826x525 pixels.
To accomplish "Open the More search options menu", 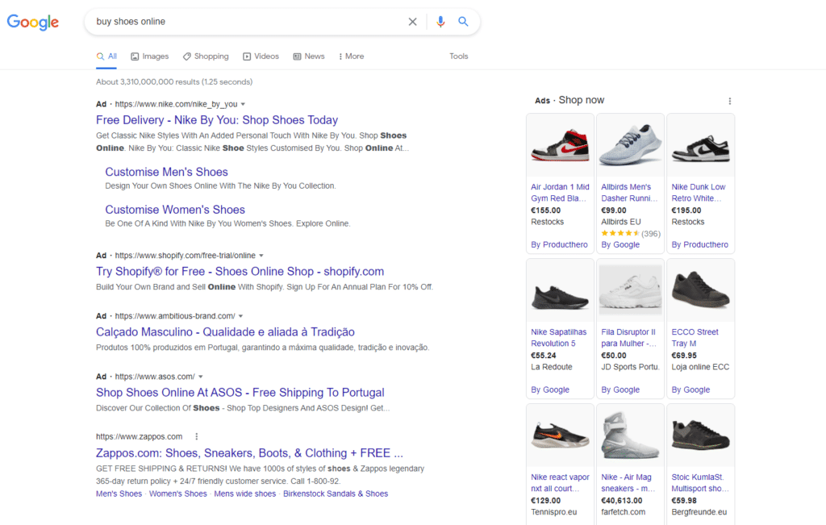I will click(x=352, y=56).
